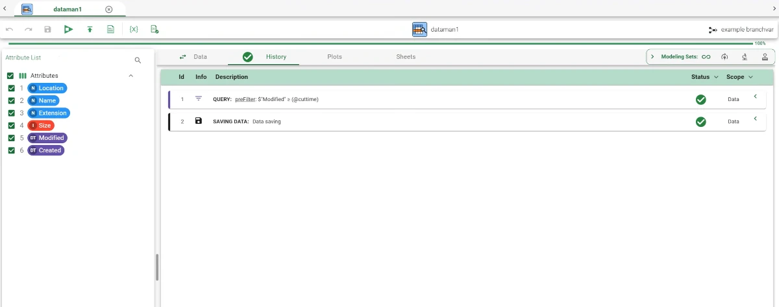The image size is (779, 307).
Task: Search the Attribute List with magnifier
Action: pyautogui.click(x=138, y=60)
